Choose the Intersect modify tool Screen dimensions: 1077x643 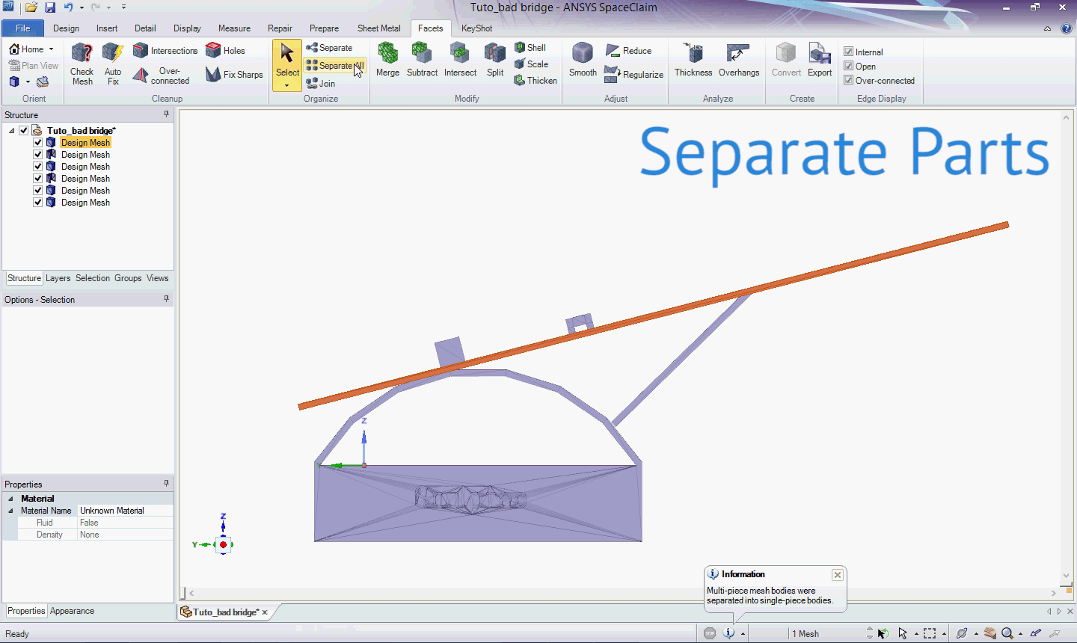pyautogui.click(x=460, y=60)
